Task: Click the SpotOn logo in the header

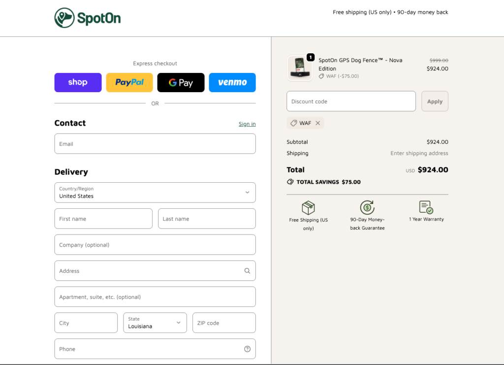Action: point(87,18)
